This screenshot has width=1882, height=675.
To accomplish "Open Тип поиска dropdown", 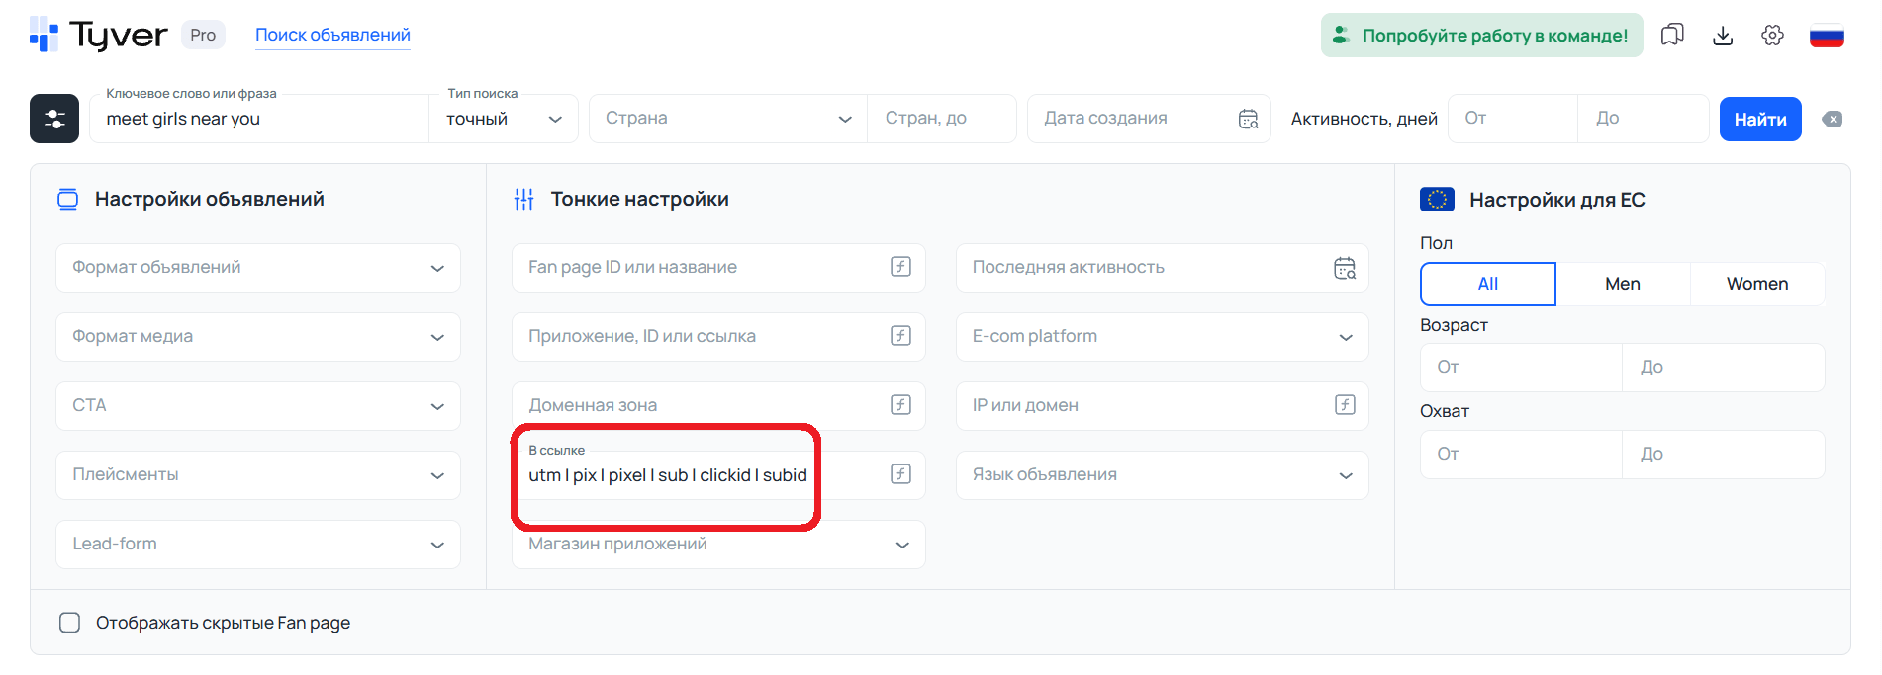I will [504, 119].
